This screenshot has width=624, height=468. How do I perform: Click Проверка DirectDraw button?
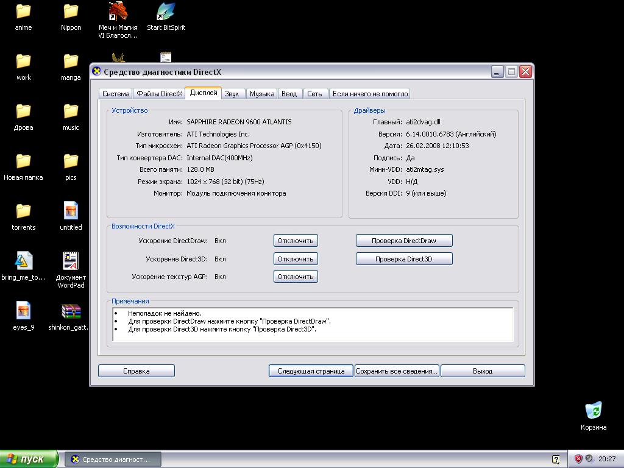(x=404, y=241)
